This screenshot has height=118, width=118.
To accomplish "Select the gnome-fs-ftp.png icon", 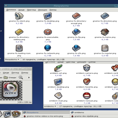I will tap(76, 32).
